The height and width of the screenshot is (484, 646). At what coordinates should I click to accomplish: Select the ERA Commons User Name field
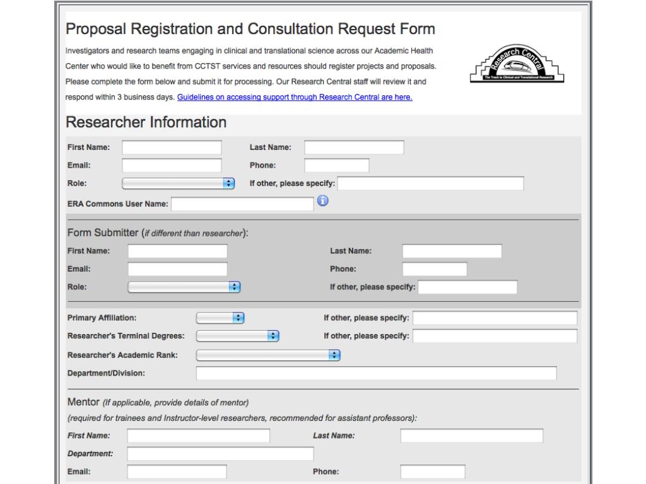click(x=243, y=204)
